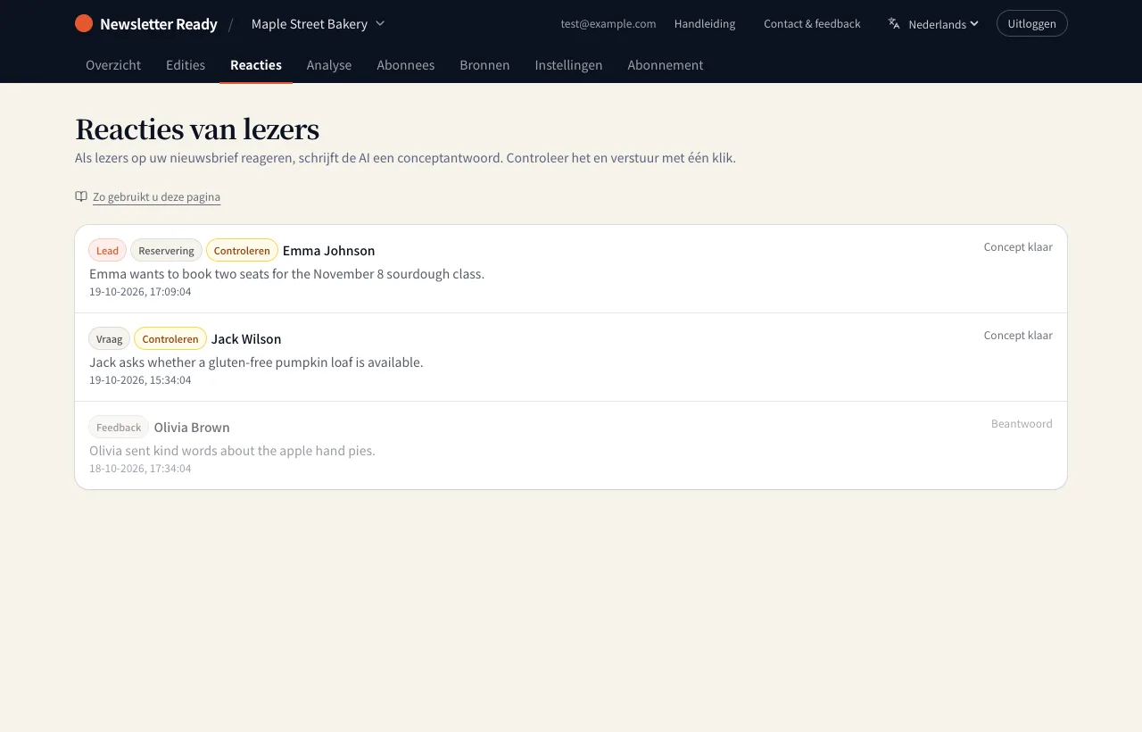Open the Abonnees tab
Screen dimensions: 1142x732
click(406, 65)
